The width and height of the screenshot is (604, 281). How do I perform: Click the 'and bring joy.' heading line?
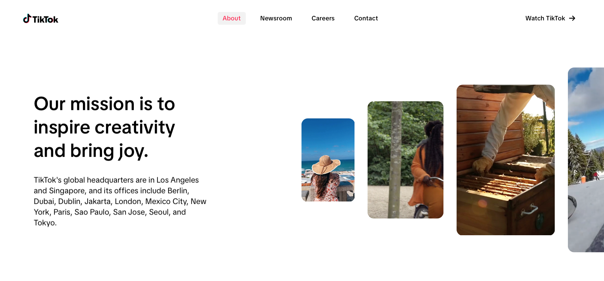coord(91,151)
